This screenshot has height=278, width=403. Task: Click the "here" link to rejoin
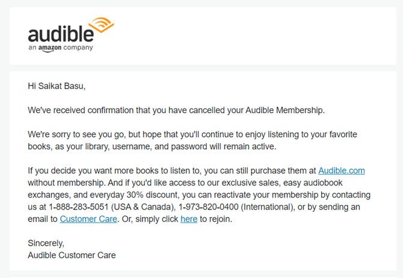189,219
